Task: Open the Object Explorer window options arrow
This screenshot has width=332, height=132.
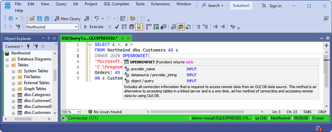Action: tap(43, 39)
